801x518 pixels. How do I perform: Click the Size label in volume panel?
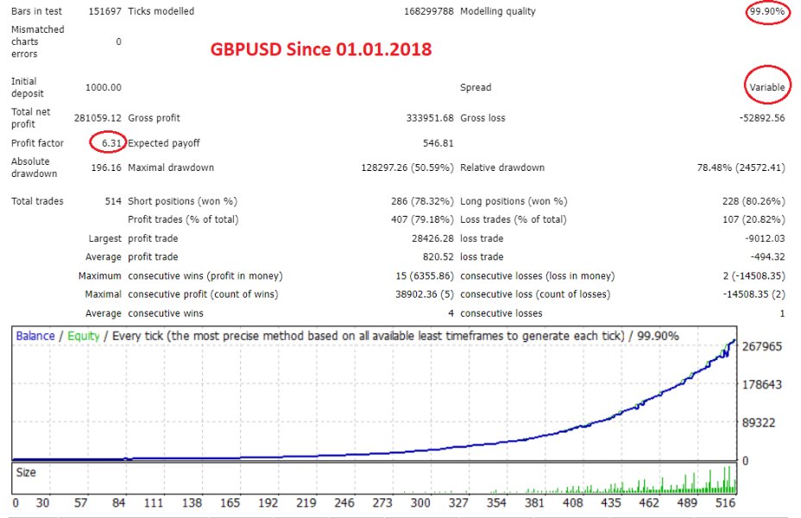coord(26,472)
